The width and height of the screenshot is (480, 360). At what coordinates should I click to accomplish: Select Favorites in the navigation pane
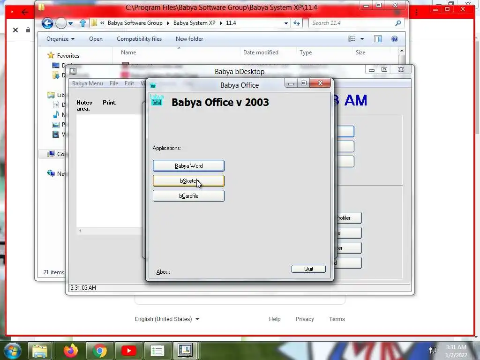pos(68,56)
